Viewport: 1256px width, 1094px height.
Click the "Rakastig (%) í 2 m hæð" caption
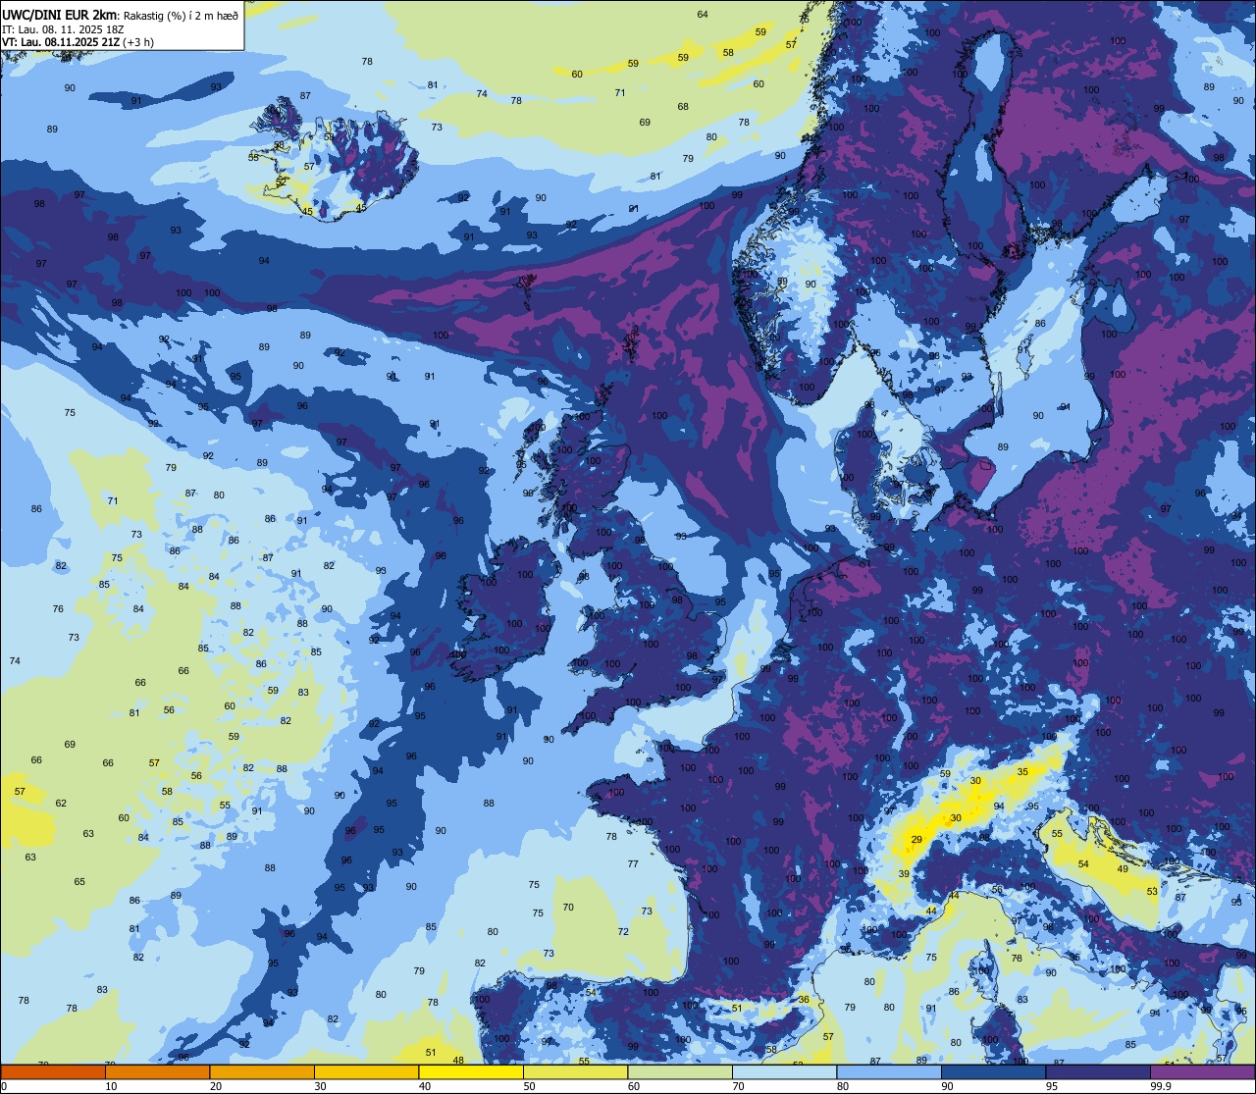181,15
